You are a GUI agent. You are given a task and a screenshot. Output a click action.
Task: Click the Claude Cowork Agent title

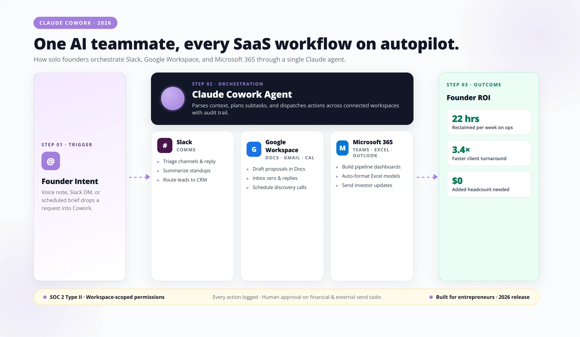pos(242,94)
